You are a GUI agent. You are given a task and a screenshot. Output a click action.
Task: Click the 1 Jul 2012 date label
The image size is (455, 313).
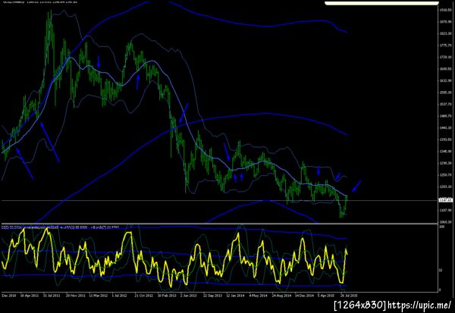119,296
